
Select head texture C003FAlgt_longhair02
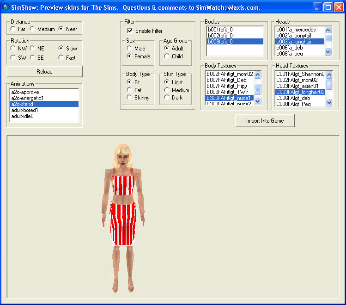(x=301, y=92)
